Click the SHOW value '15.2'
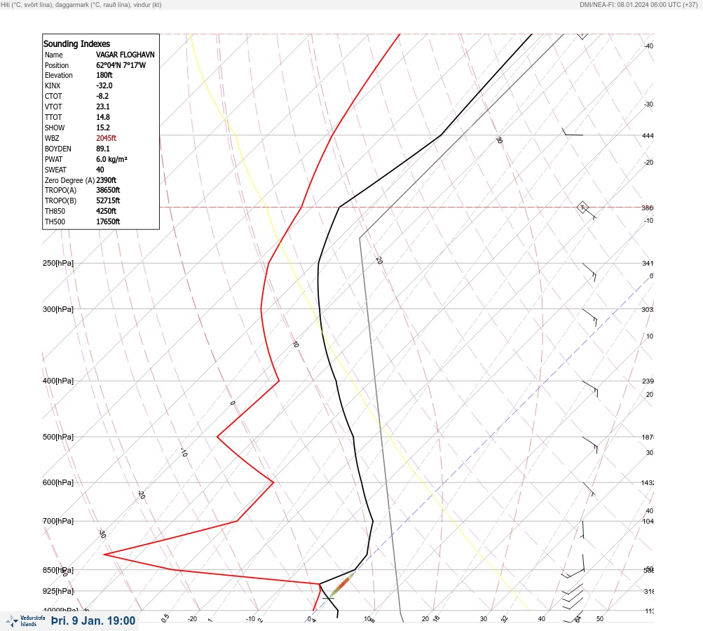This screenshot has height=631, width=703. pyautogui.click(x=102, y=128)
